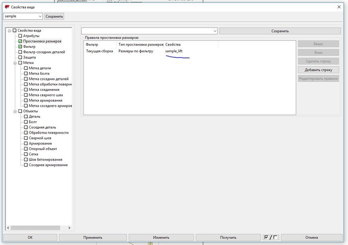The width and height of the screenshot is (348, 245).
Task: Click the tree scrollbar right arrow
Action: pyautogui.click(x=70, y=228)
